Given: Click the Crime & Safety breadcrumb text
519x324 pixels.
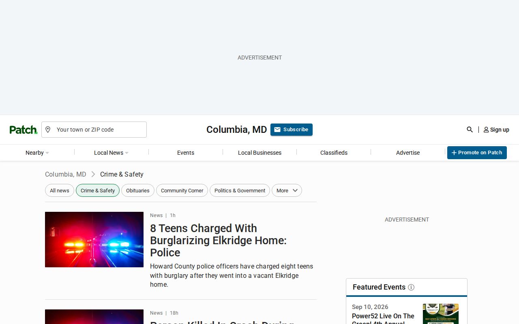Looking at the screenshot, I should coord(122,174).
